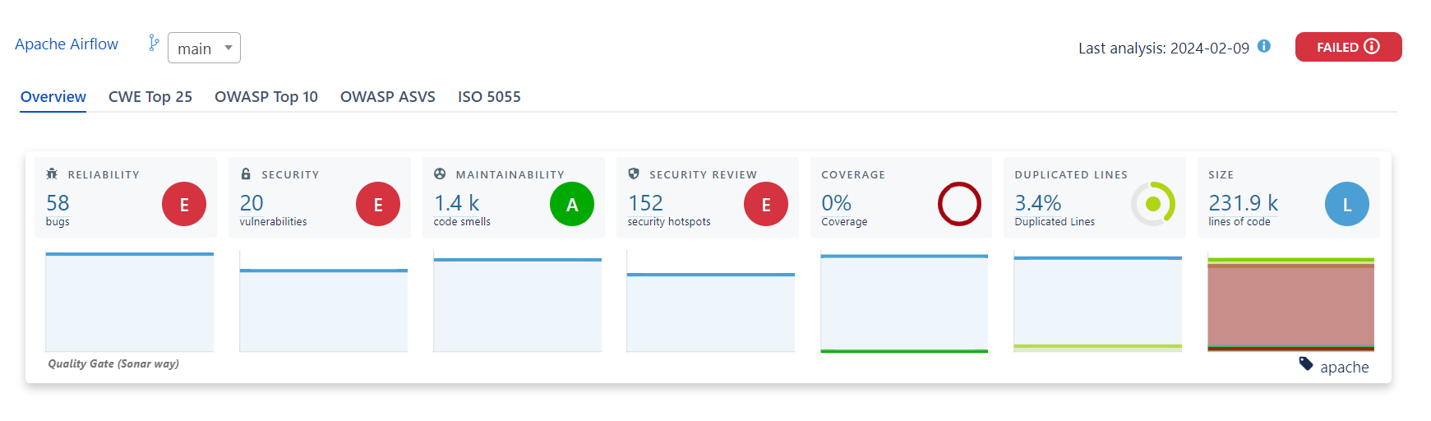Click the Reliability E rating badge
The image size is (1431, 421).
click(184, 204)
